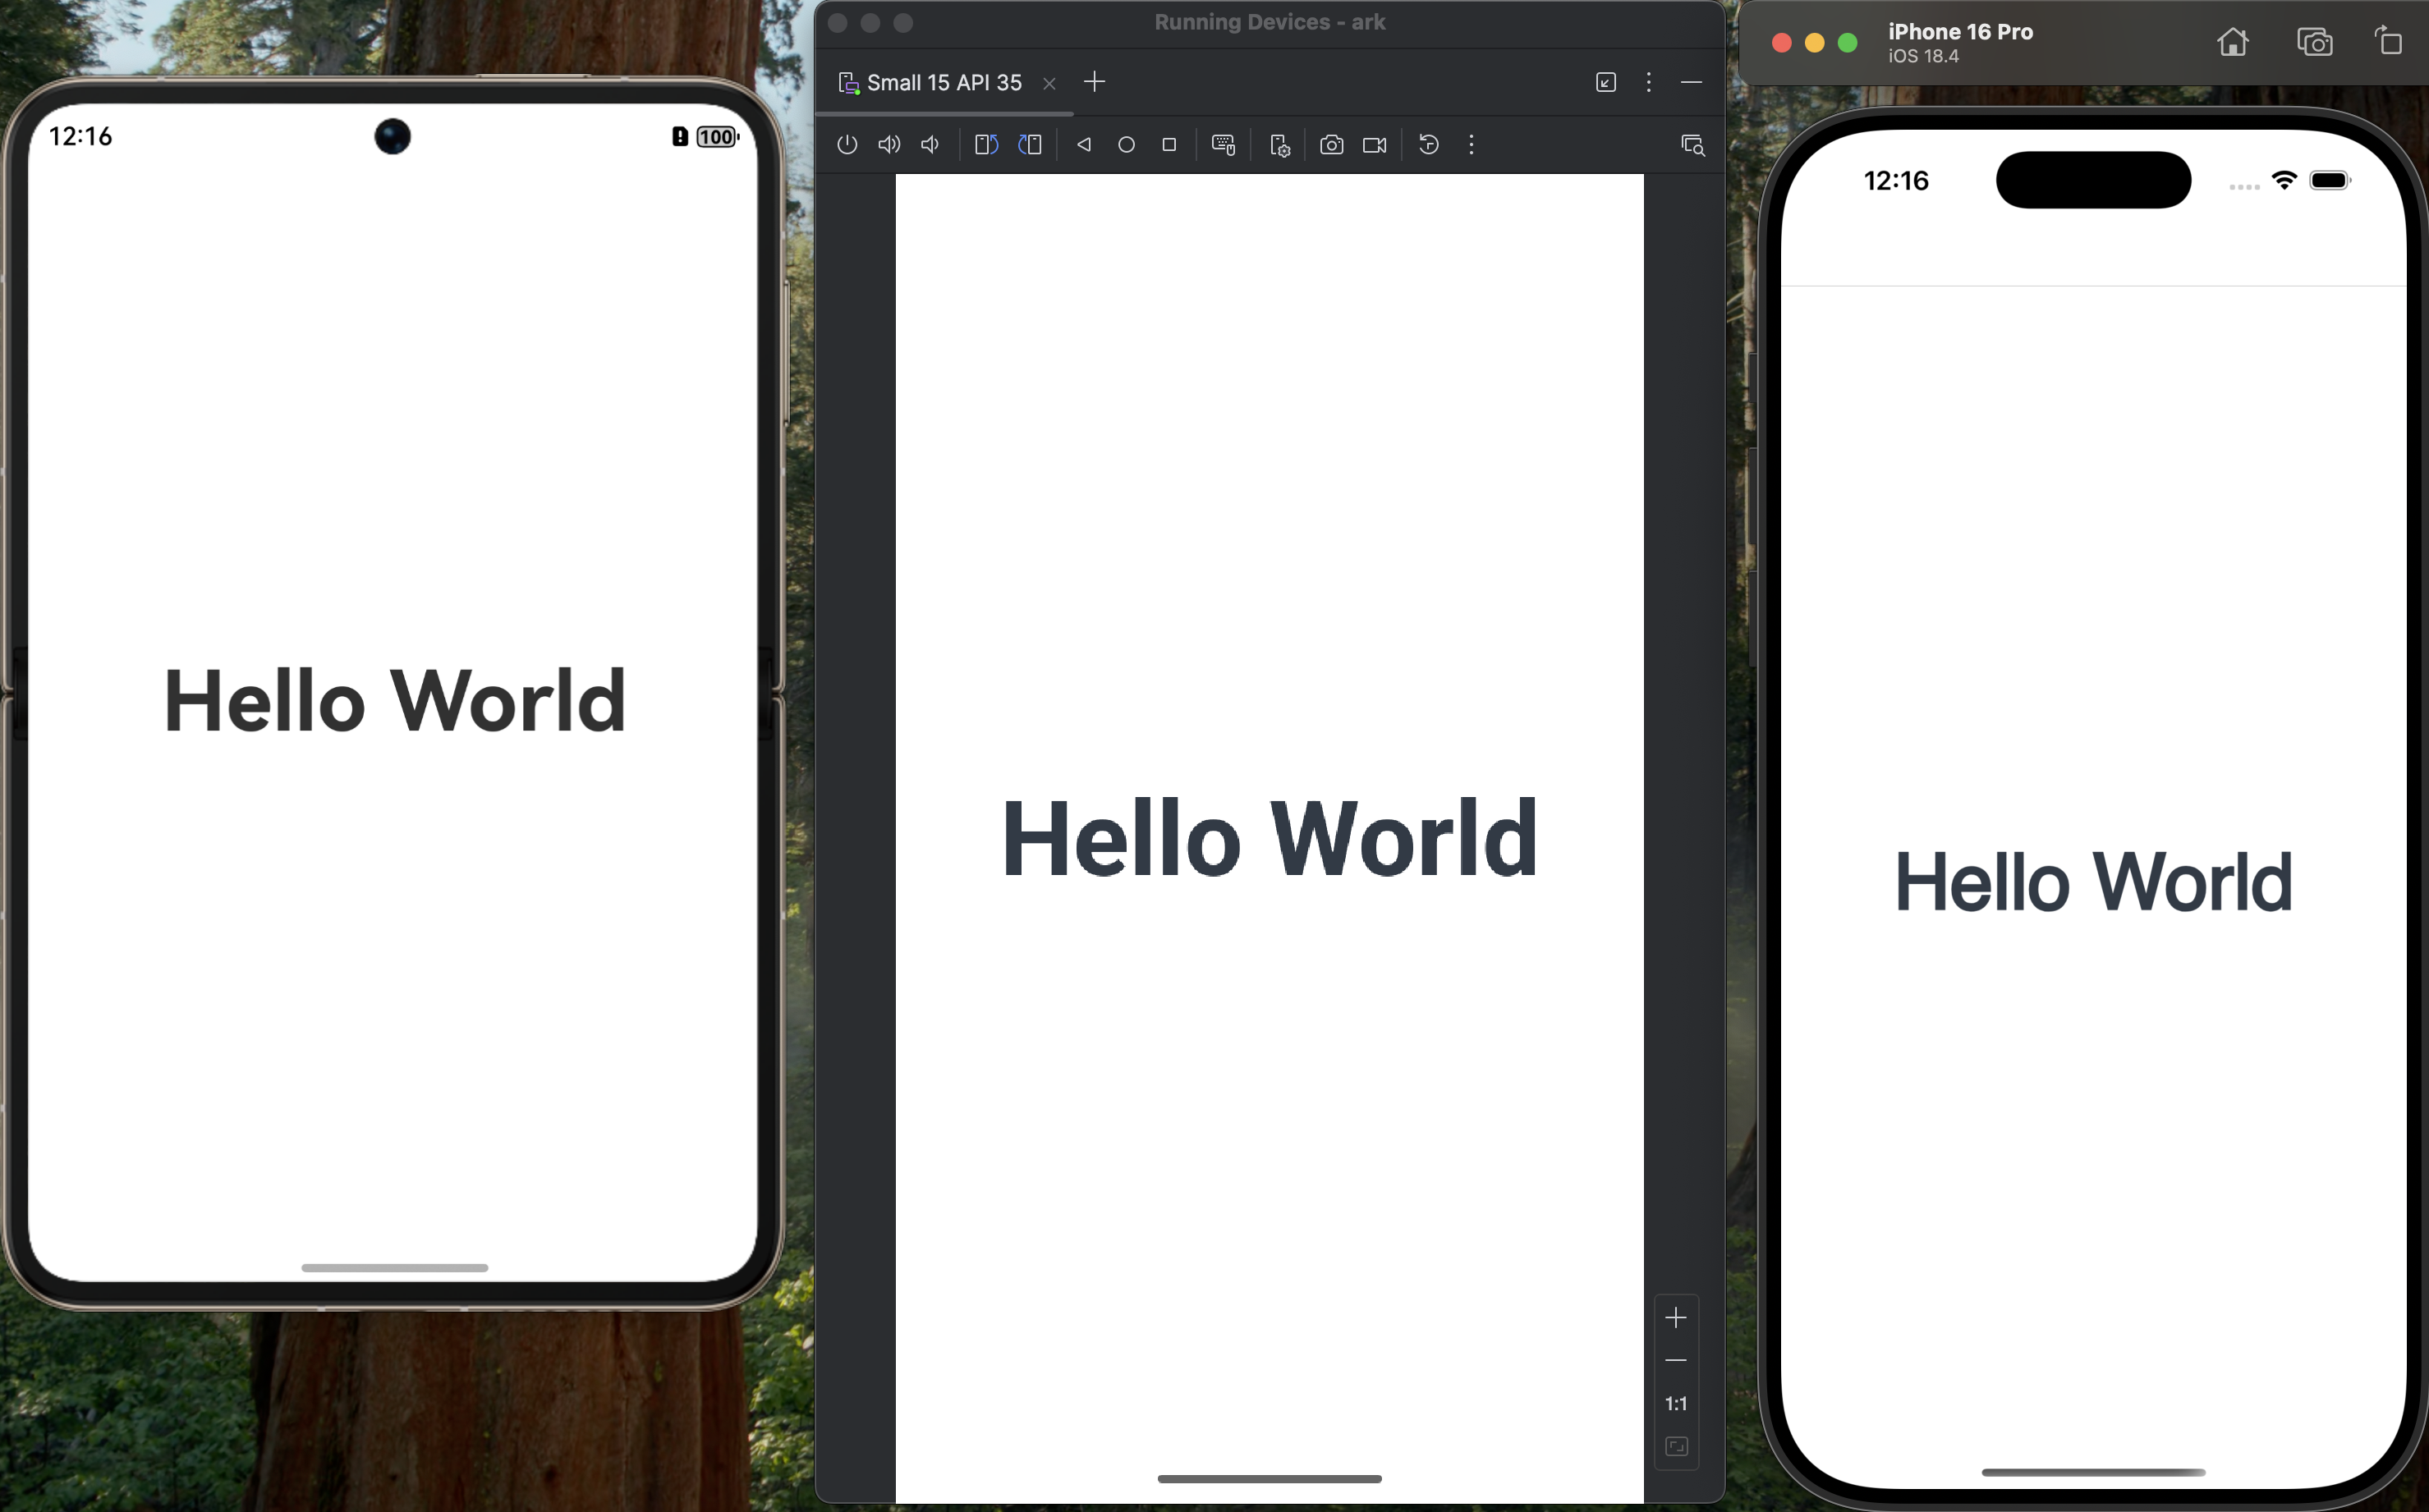Add a device with the plus tab button
This screenshot has width=2429, height=1512.
(x=1095, y=82)
